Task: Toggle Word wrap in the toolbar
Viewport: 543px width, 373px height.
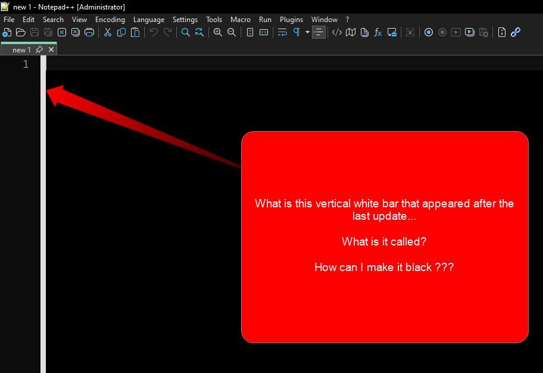Action: (282, 32)
